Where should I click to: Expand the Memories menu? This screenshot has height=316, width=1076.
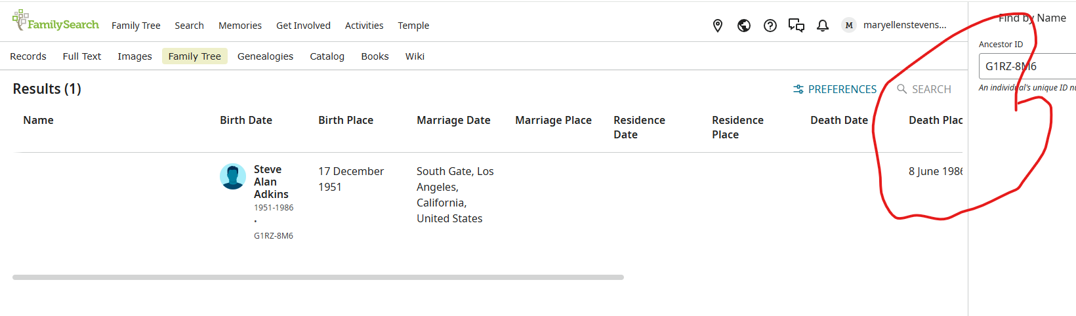(x=240, y=26)
